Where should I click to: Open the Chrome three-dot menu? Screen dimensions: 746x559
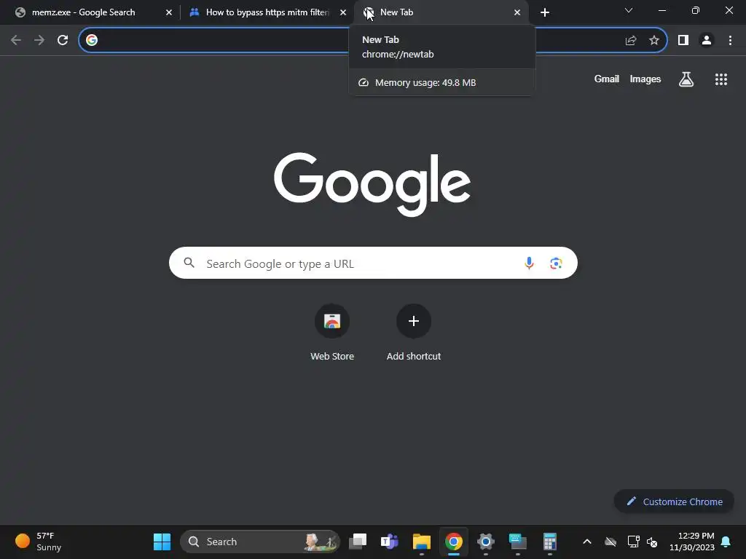pos(730,41)
